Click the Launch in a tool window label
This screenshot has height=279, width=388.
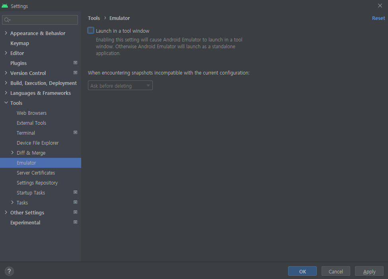click(123, 31)
